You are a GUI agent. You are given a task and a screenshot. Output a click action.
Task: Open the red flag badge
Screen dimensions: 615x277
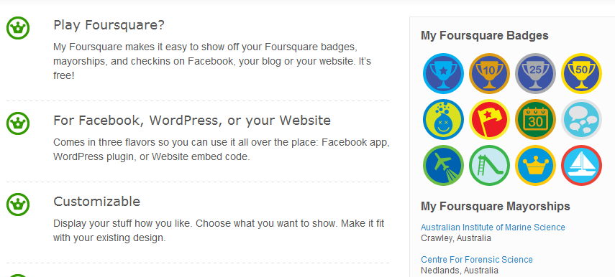pyautogui.click(x=490, y=119)
